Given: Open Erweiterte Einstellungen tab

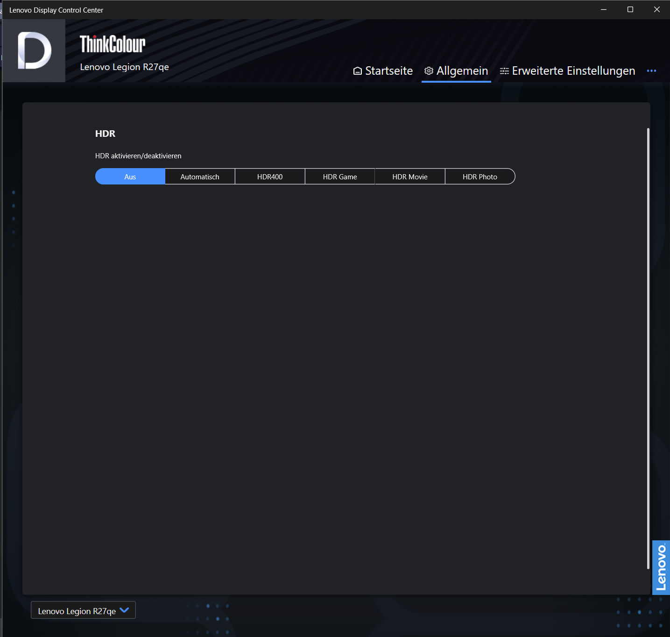Looking at the screenshot, I should click(x=567, y=71).
